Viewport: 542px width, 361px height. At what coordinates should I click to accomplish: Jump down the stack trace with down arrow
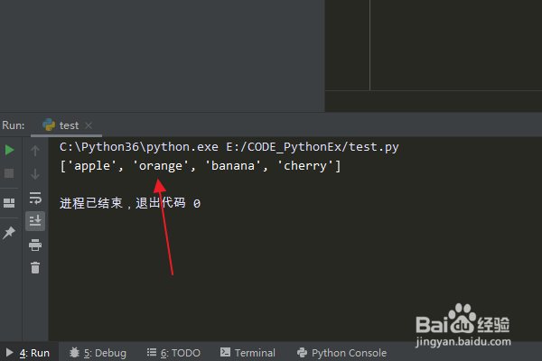coord(35,174)
